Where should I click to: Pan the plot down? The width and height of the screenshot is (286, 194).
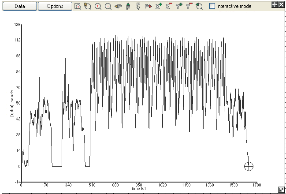pos(138,7)
